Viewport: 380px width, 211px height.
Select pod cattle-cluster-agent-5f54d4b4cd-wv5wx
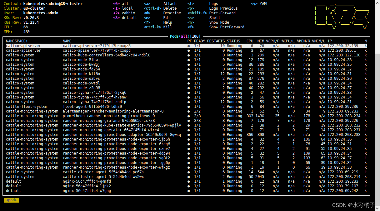click(186, 177)
